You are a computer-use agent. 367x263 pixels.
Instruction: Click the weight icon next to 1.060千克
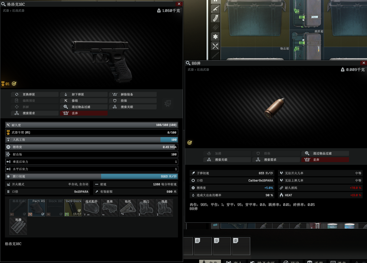159,10
